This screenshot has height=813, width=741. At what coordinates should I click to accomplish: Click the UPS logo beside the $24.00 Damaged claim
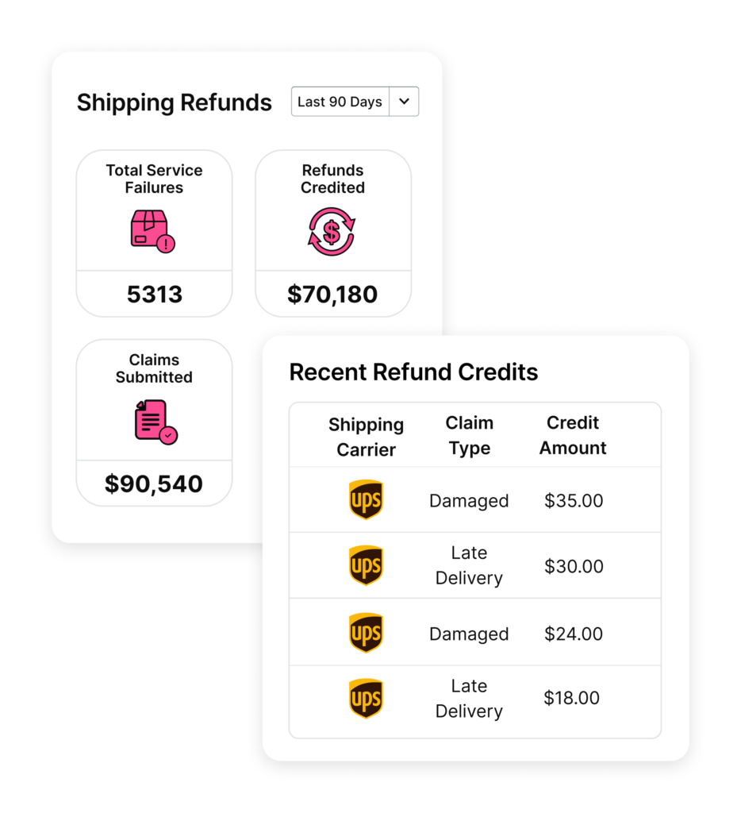pyautogui.click(x=366, y=633)
